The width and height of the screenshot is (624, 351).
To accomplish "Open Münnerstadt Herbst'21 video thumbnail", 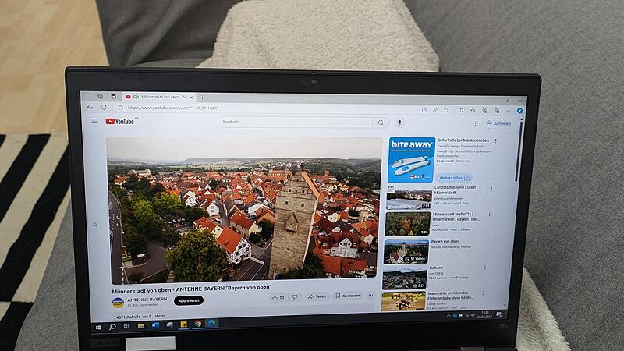I will 407,224.
